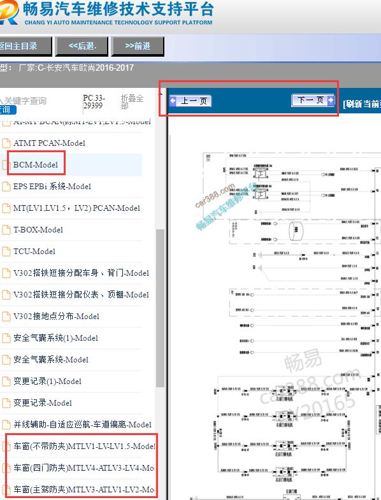The image size is (381, 500).
Task: Select T-BOX-Model entry
Action: (x=38, y=229)
